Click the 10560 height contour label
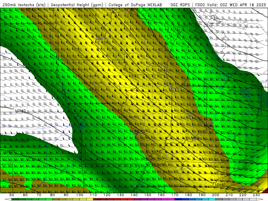268x201 pixels. [x=20, y=111]
